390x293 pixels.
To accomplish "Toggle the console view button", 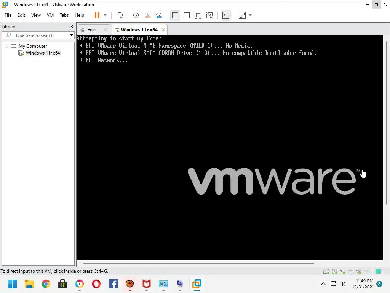I will coord(226,15).
